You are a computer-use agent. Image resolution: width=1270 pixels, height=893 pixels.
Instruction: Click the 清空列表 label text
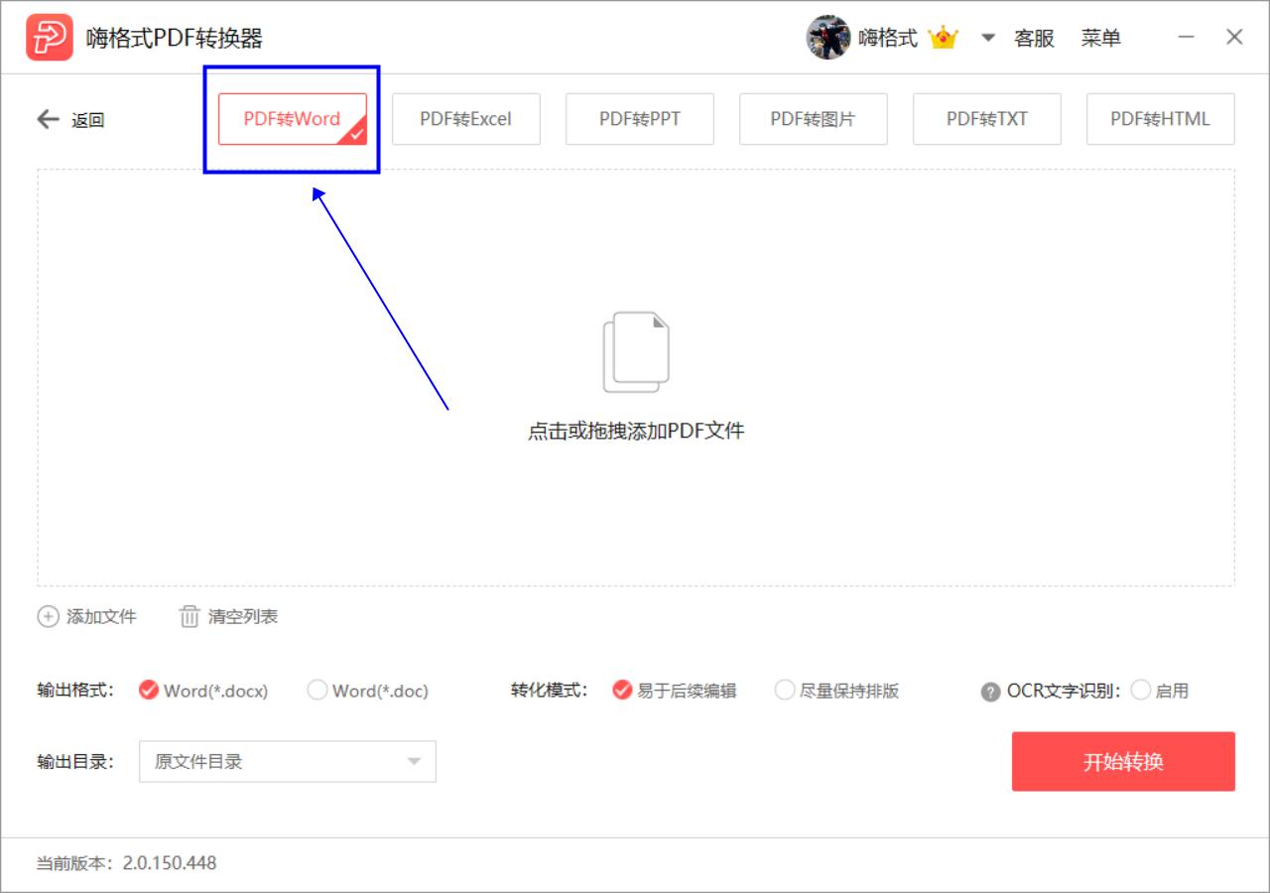(x=243, y=616)
